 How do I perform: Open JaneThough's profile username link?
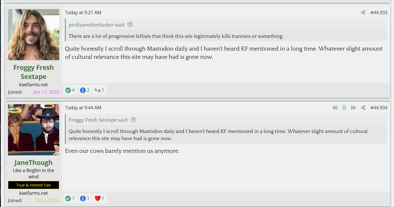coord(34,162)
